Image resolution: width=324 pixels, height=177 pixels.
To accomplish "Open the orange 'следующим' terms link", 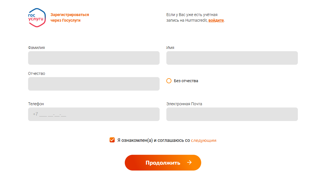I will (x=204, y=140).
